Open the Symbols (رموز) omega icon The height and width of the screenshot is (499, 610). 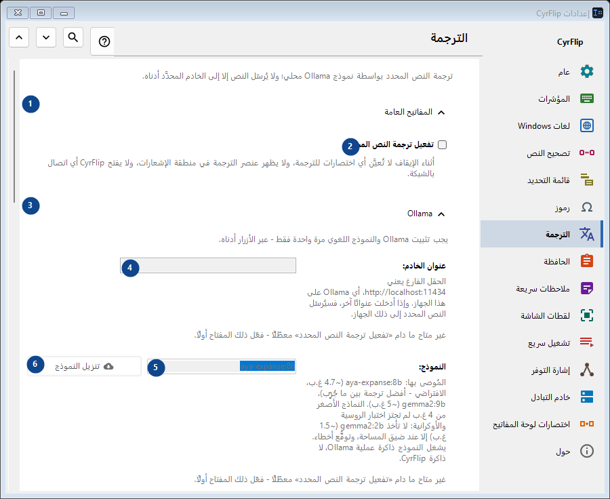coord(587,207)
